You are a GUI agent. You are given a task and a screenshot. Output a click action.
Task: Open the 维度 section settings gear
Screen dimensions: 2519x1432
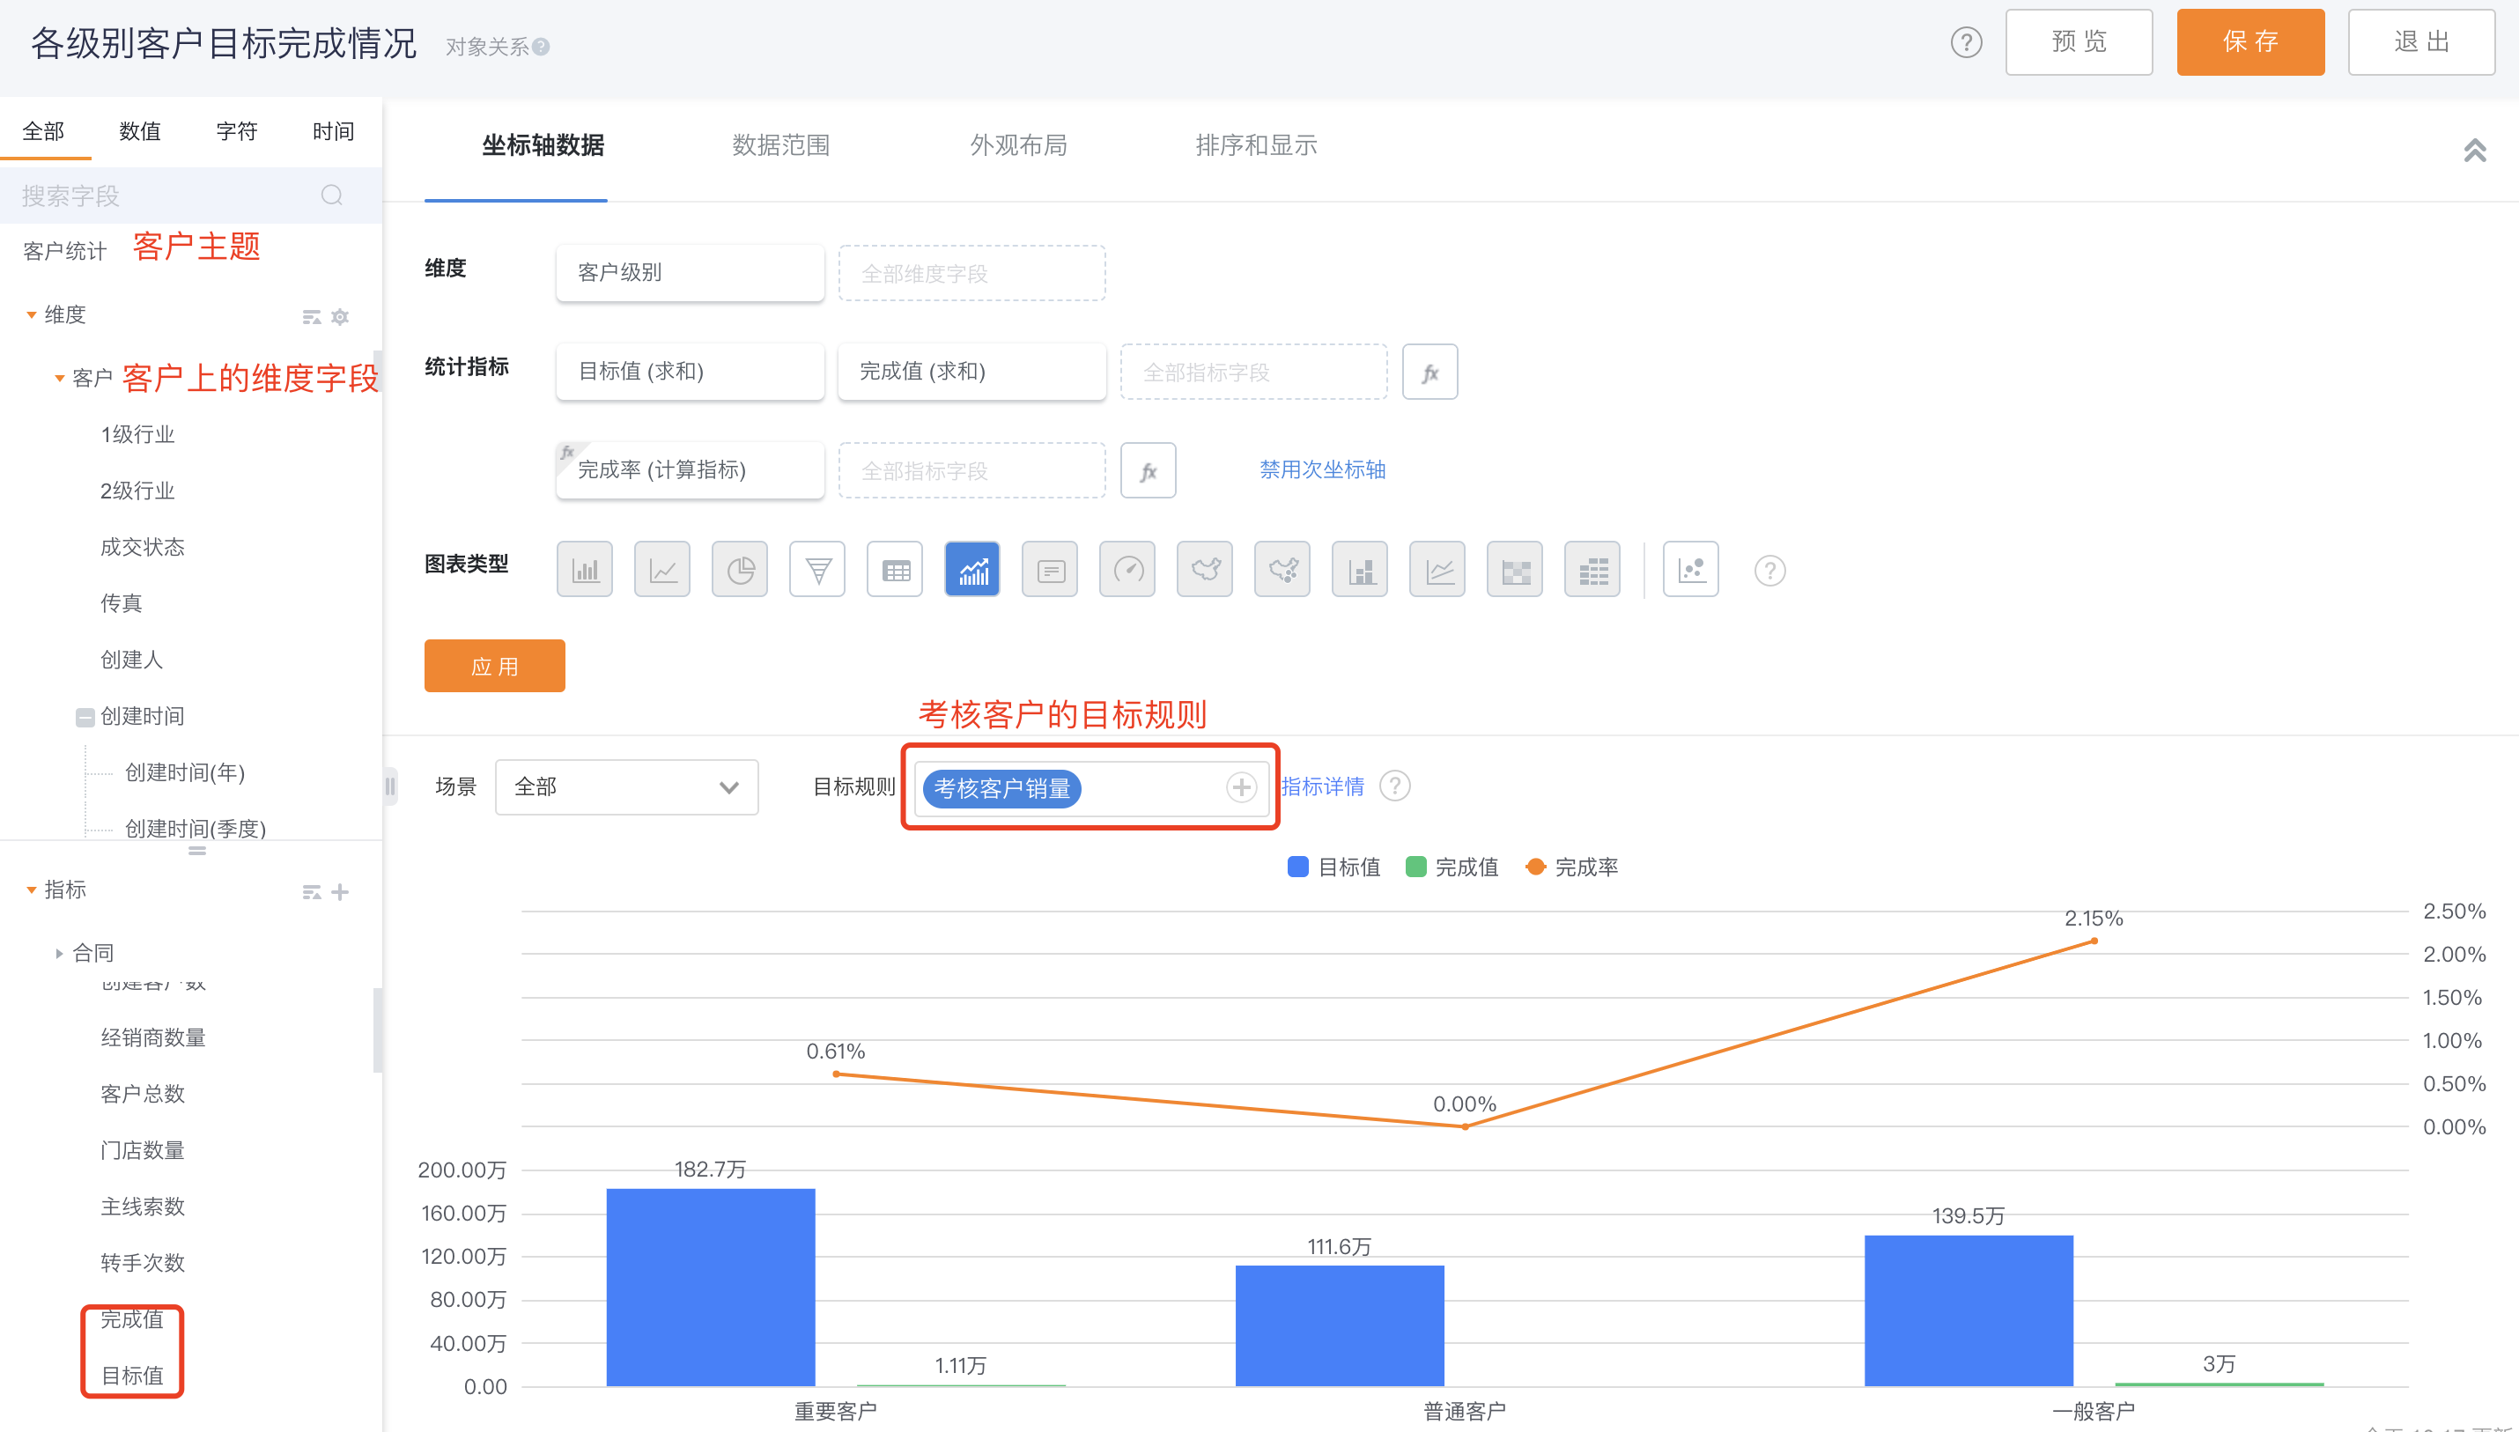(x=340, y=317)
